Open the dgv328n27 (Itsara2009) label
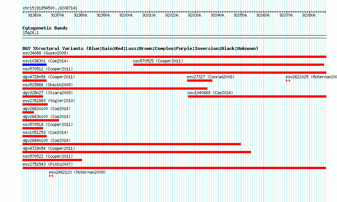The width and height of the screenshot is (337, 202). click(x=48, y=93)
